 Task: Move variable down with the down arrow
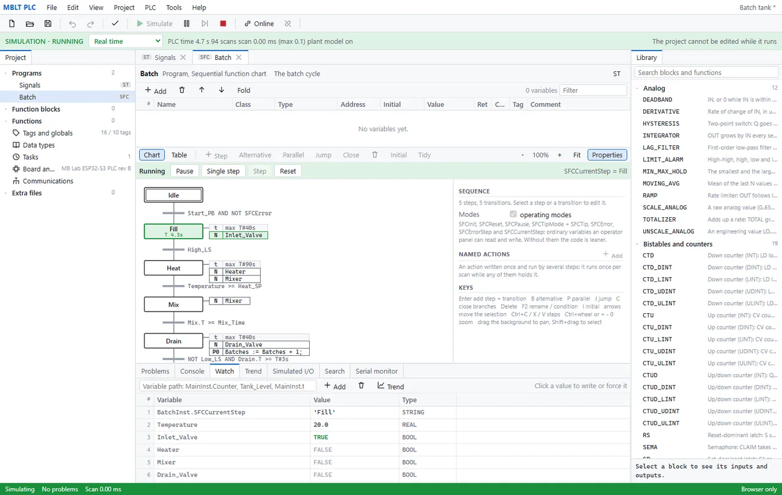pos(221,90)
